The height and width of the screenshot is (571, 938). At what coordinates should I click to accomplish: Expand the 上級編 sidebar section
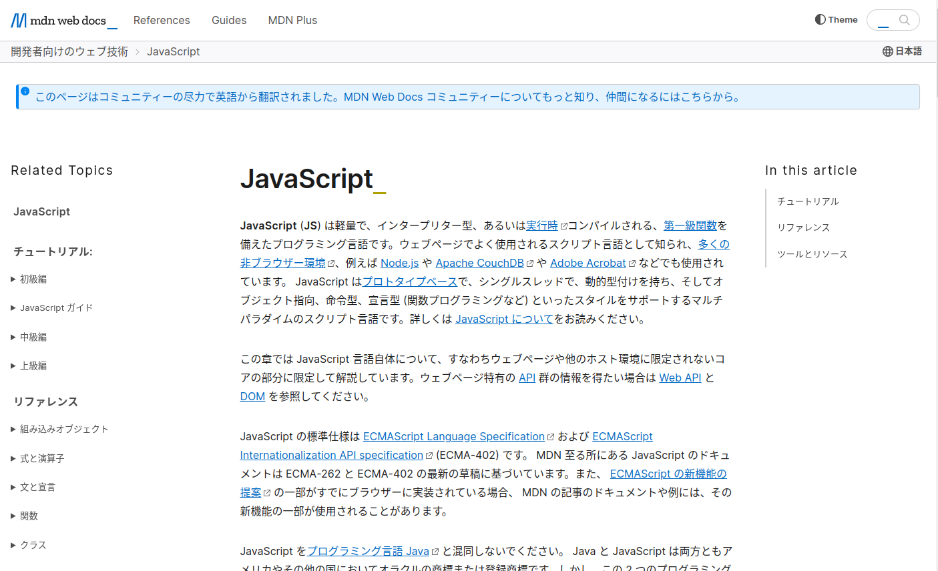(x=29, y=366)
